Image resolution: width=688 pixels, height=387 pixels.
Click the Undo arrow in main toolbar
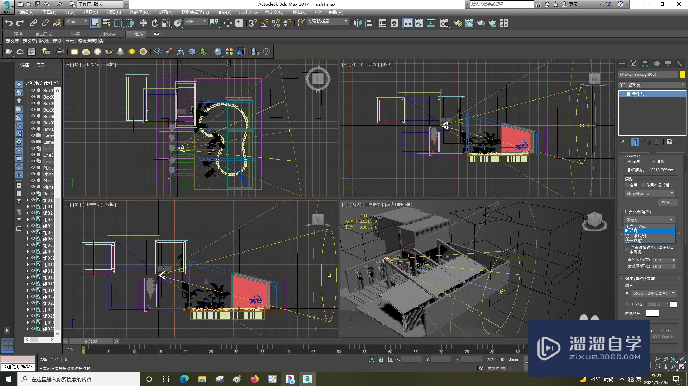8,23
